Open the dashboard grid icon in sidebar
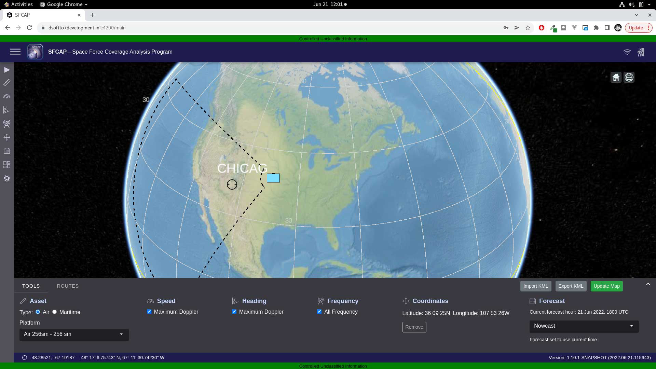 [x=7, y=165]
